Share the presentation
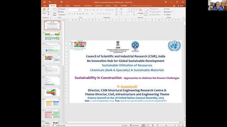 pos(181,6)
